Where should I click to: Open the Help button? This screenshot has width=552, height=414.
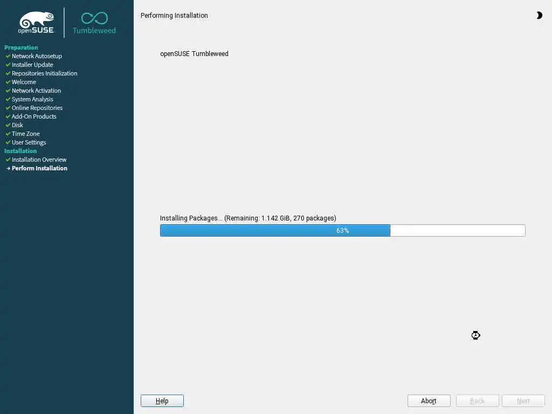point(162,401)
